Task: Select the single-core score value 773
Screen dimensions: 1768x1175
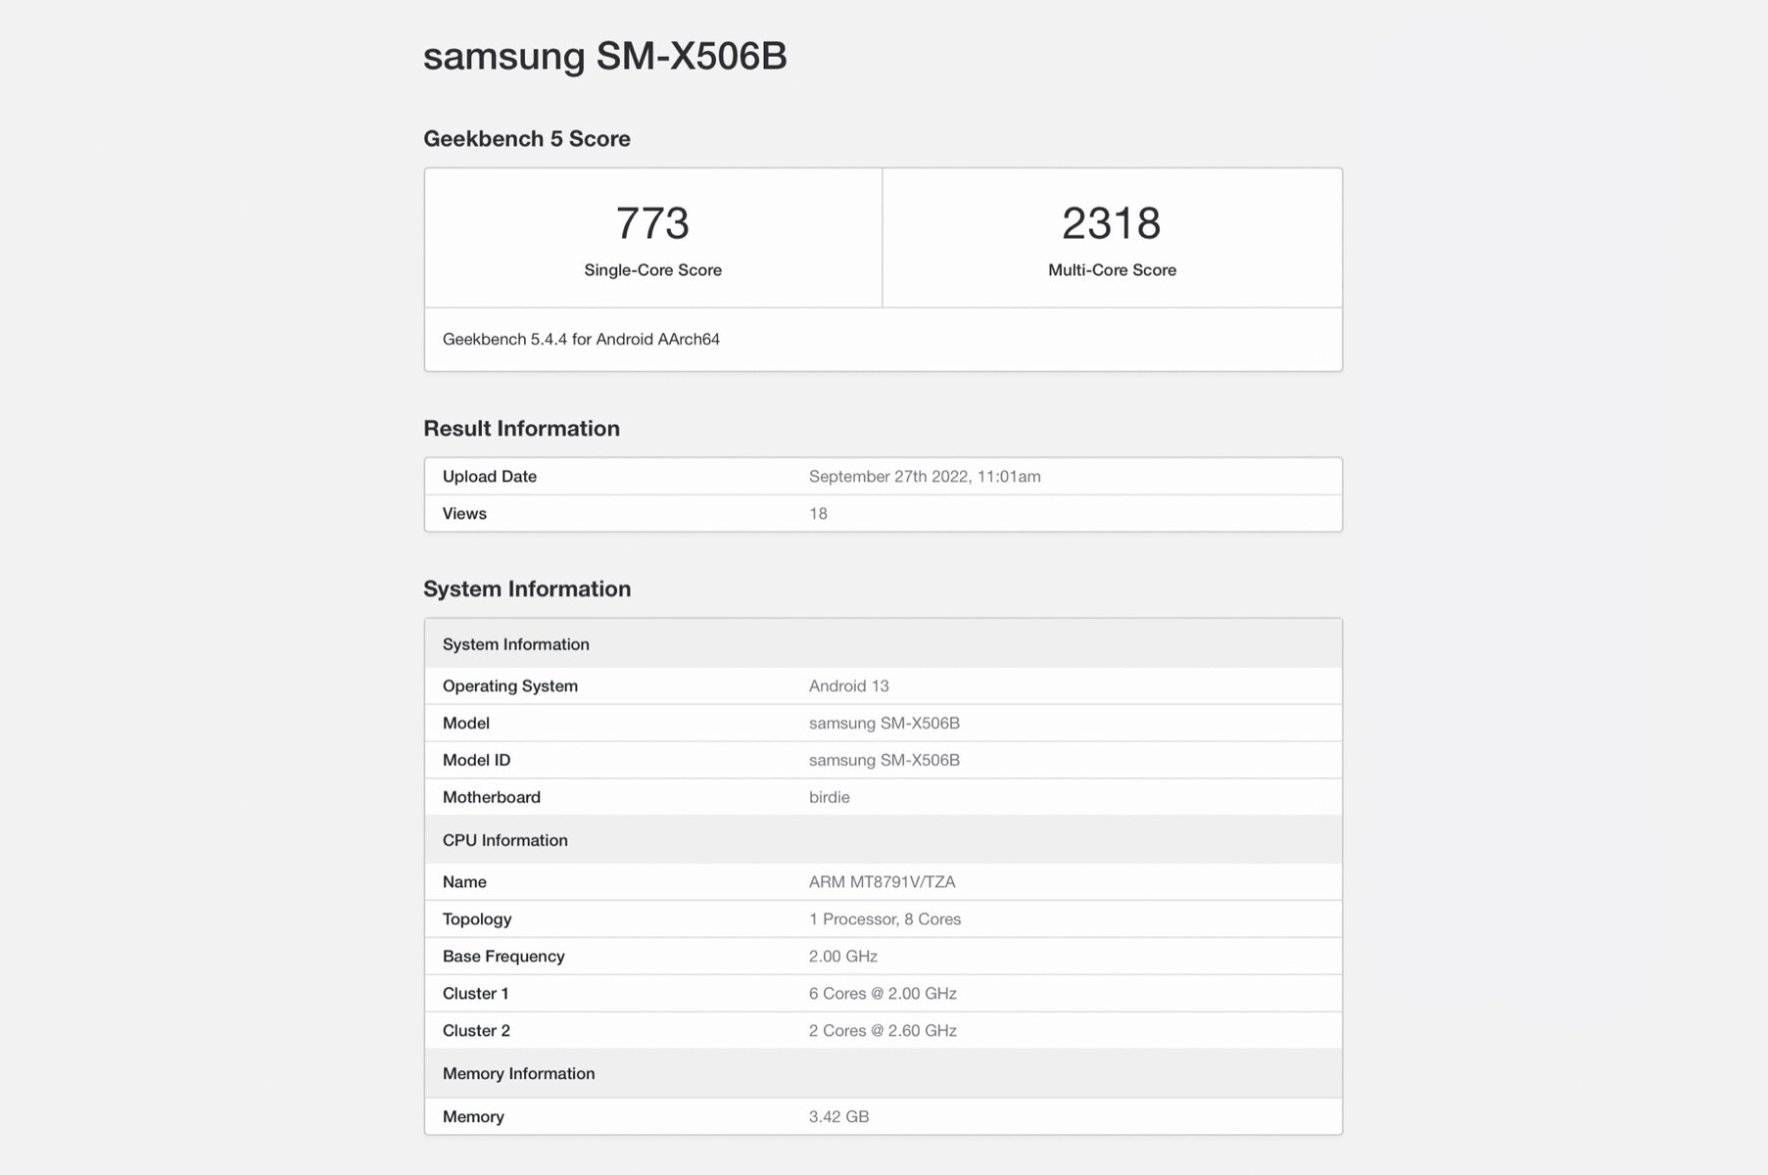Action: (652, 223)
